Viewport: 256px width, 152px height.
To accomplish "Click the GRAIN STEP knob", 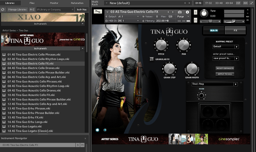I will 169,68.
